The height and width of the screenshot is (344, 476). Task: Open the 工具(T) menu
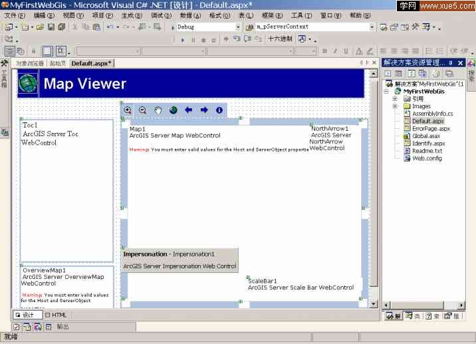301,15
